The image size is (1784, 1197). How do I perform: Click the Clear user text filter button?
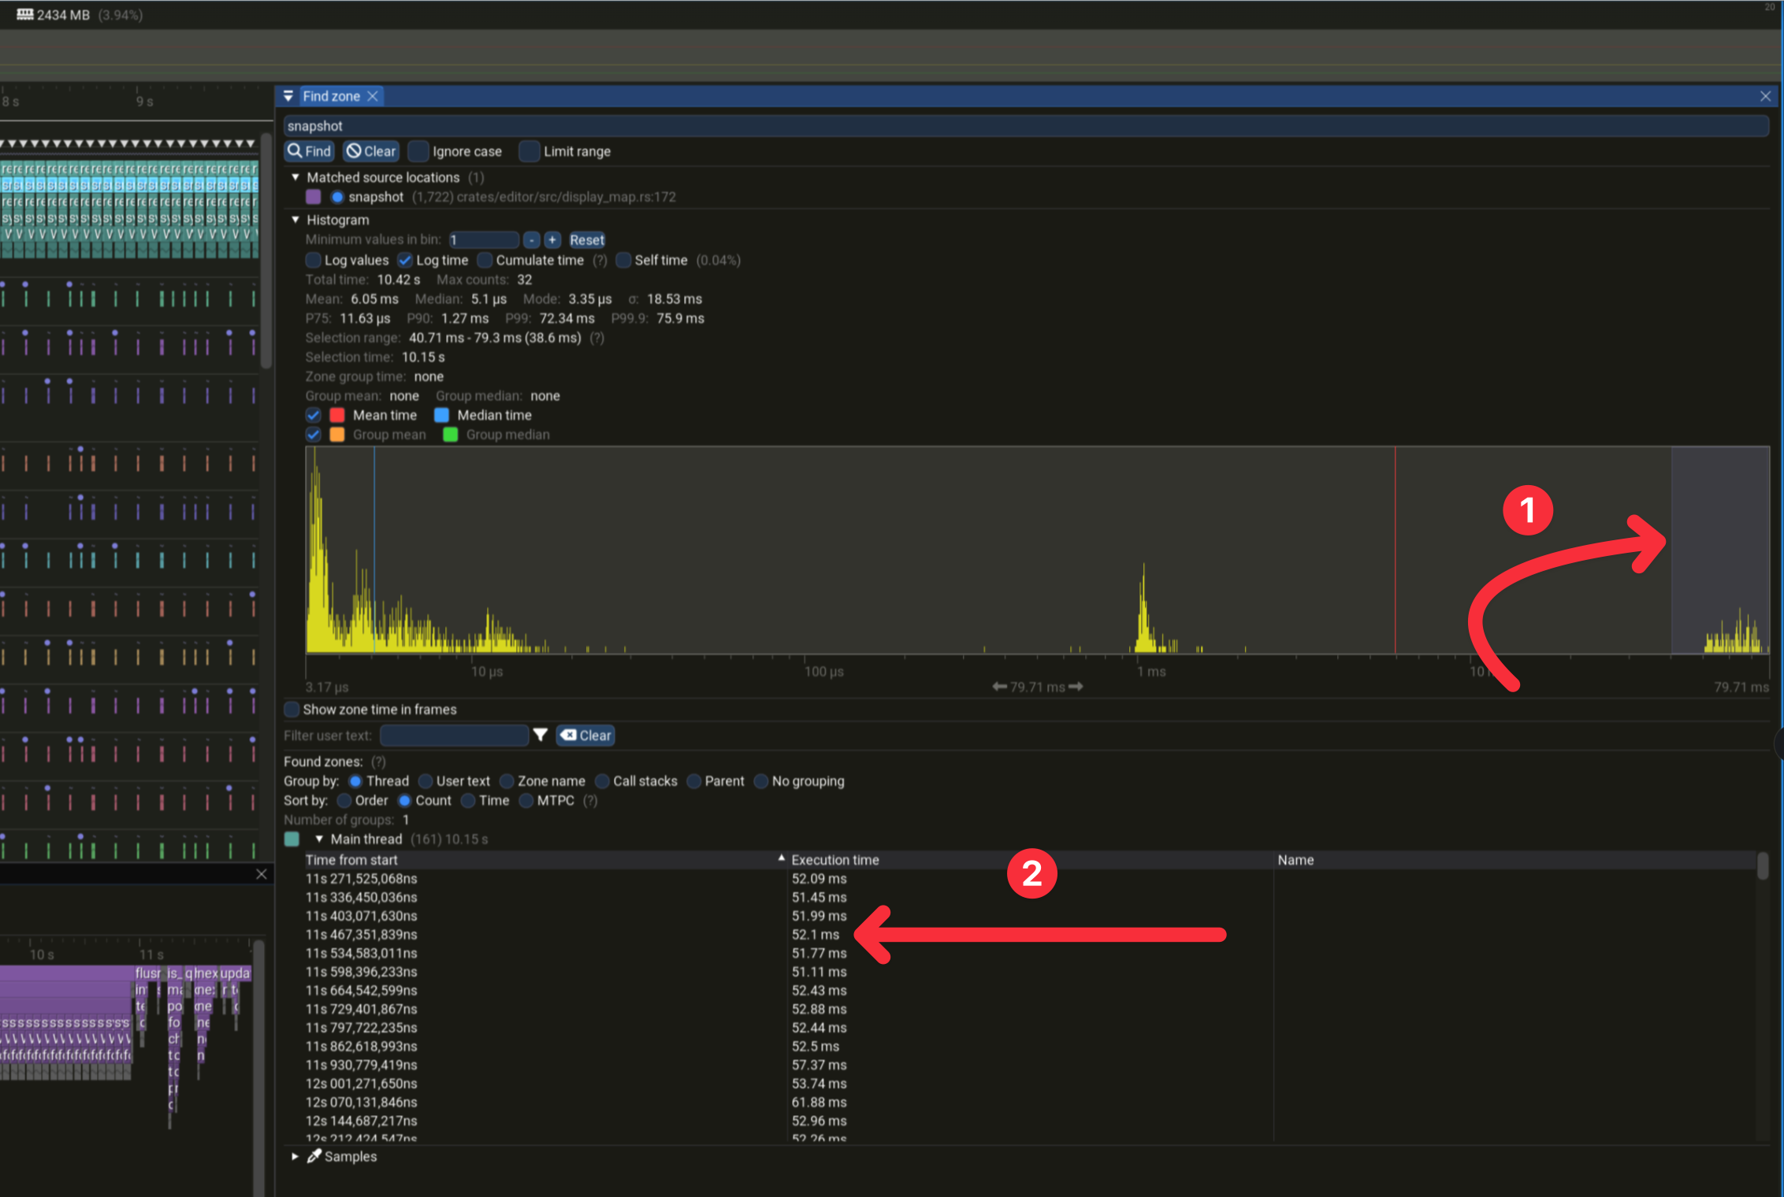point(585,735)
